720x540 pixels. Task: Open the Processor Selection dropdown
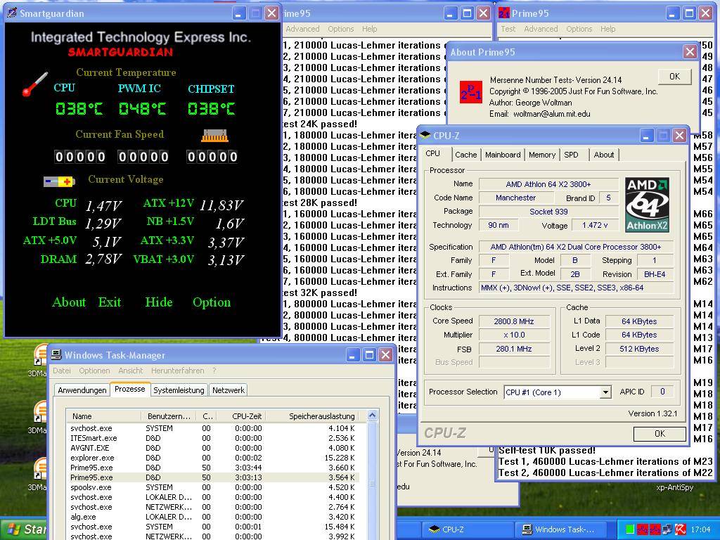[605, 392]
